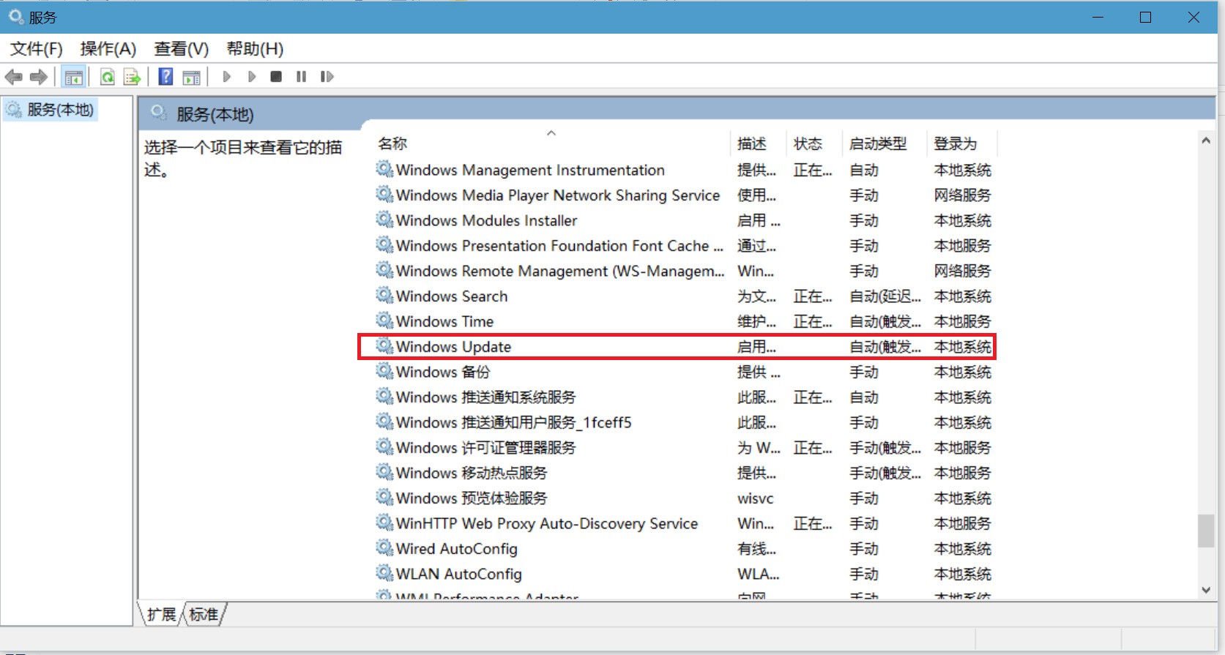Select WinHTTP Web Proxy Auto-Discovery Service
1225x655 pixels.
[x=547, y=523]
